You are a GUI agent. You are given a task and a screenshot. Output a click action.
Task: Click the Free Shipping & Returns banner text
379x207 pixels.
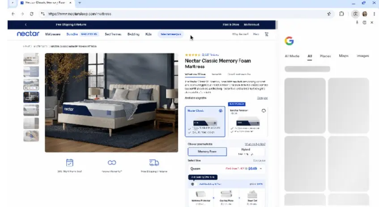pyautogui.click(x=71, y=25)
